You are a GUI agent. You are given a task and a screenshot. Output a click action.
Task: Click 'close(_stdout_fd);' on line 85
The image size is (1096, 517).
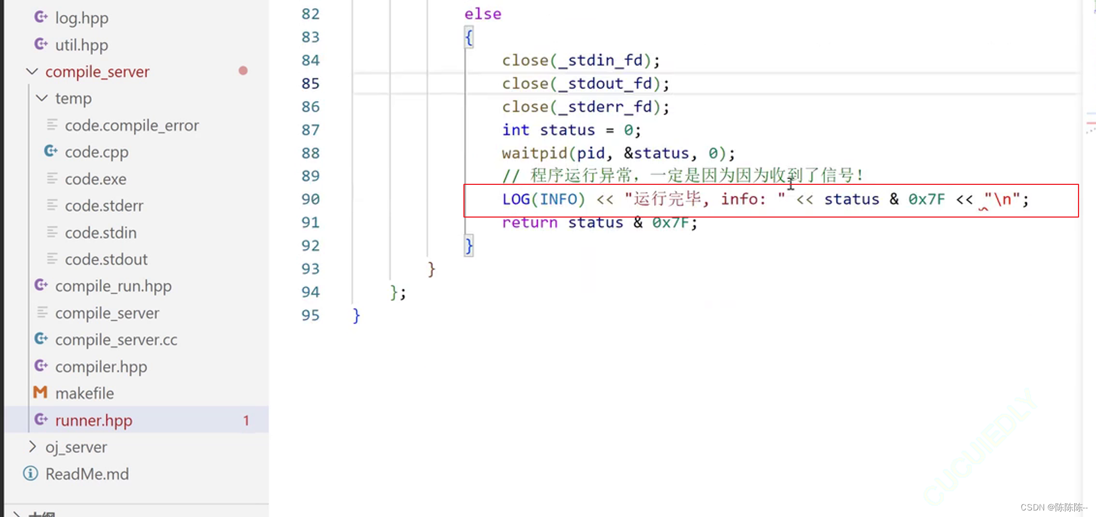[x=586, y=83]
